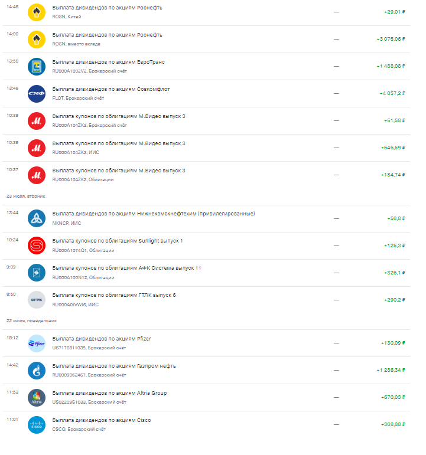This screenshot has width=426, height=455.
Task: Click M.Видео coupon payout on Облигации account
Action: click(206, 175)
